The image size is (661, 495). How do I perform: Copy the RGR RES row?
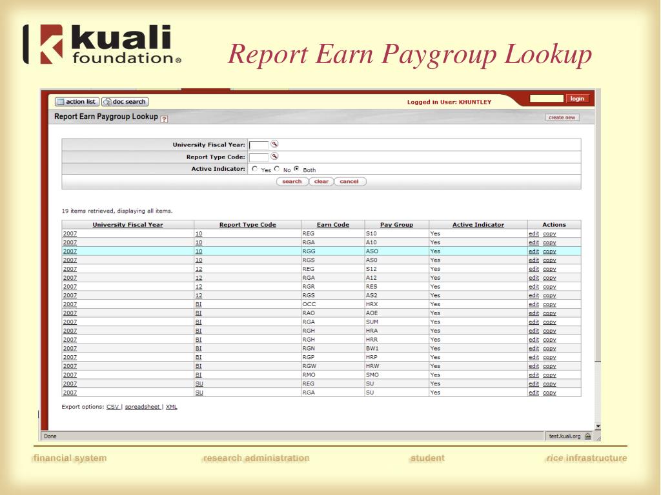click(549, 287)
